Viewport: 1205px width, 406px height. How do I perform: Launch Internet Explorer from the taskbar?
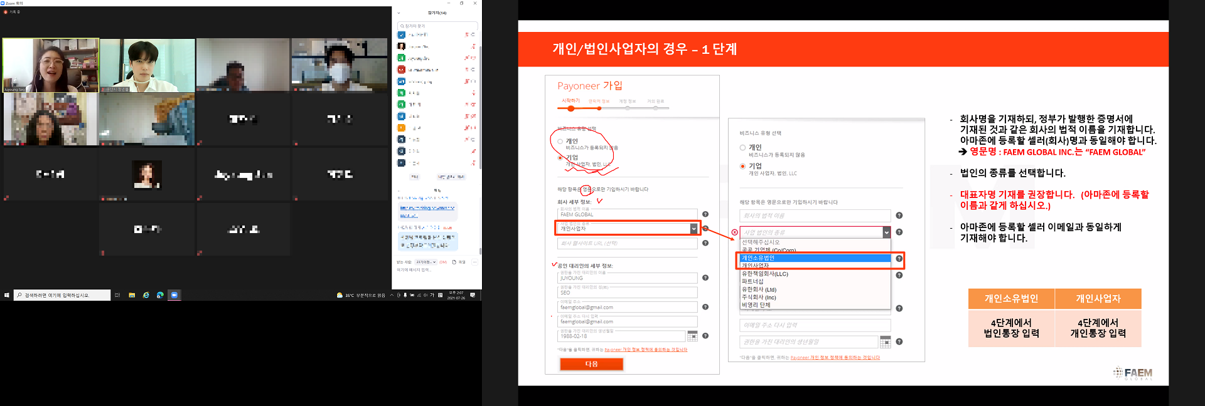tap(146, 295)
